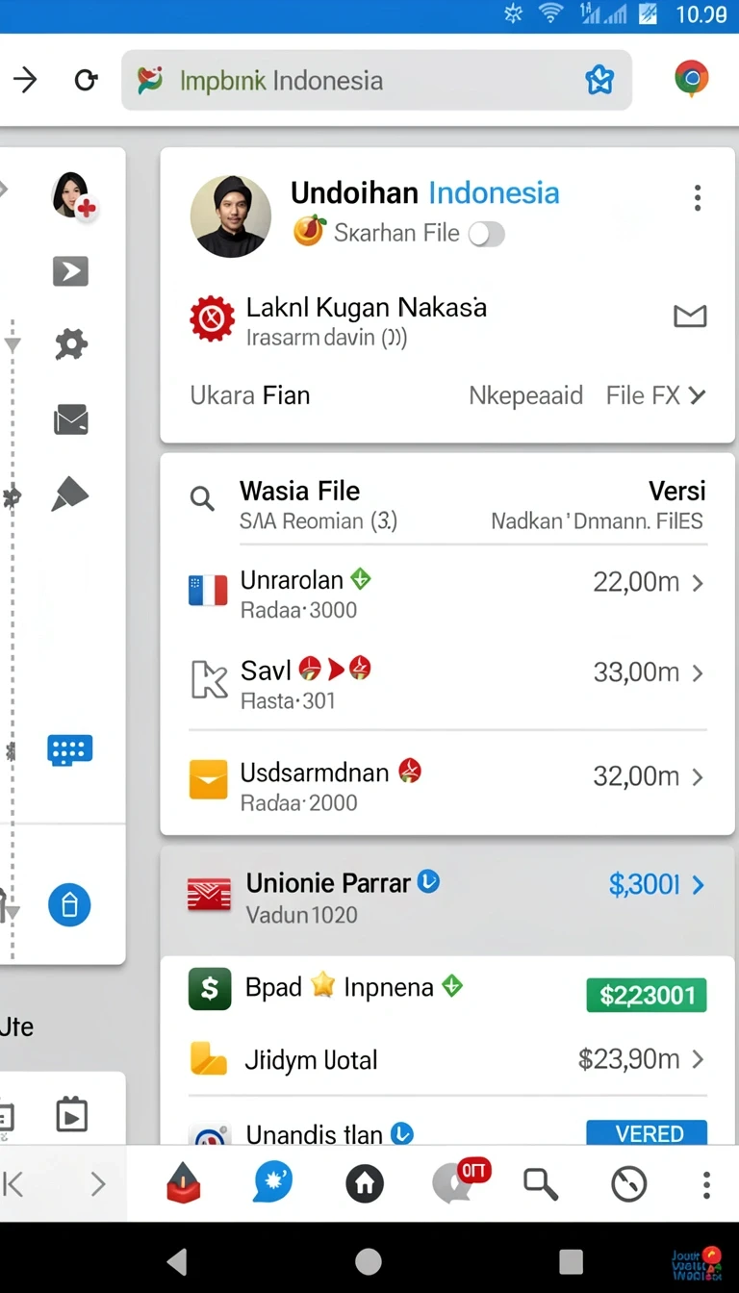Bookmark page with the star icon

[x=599, y=81]
